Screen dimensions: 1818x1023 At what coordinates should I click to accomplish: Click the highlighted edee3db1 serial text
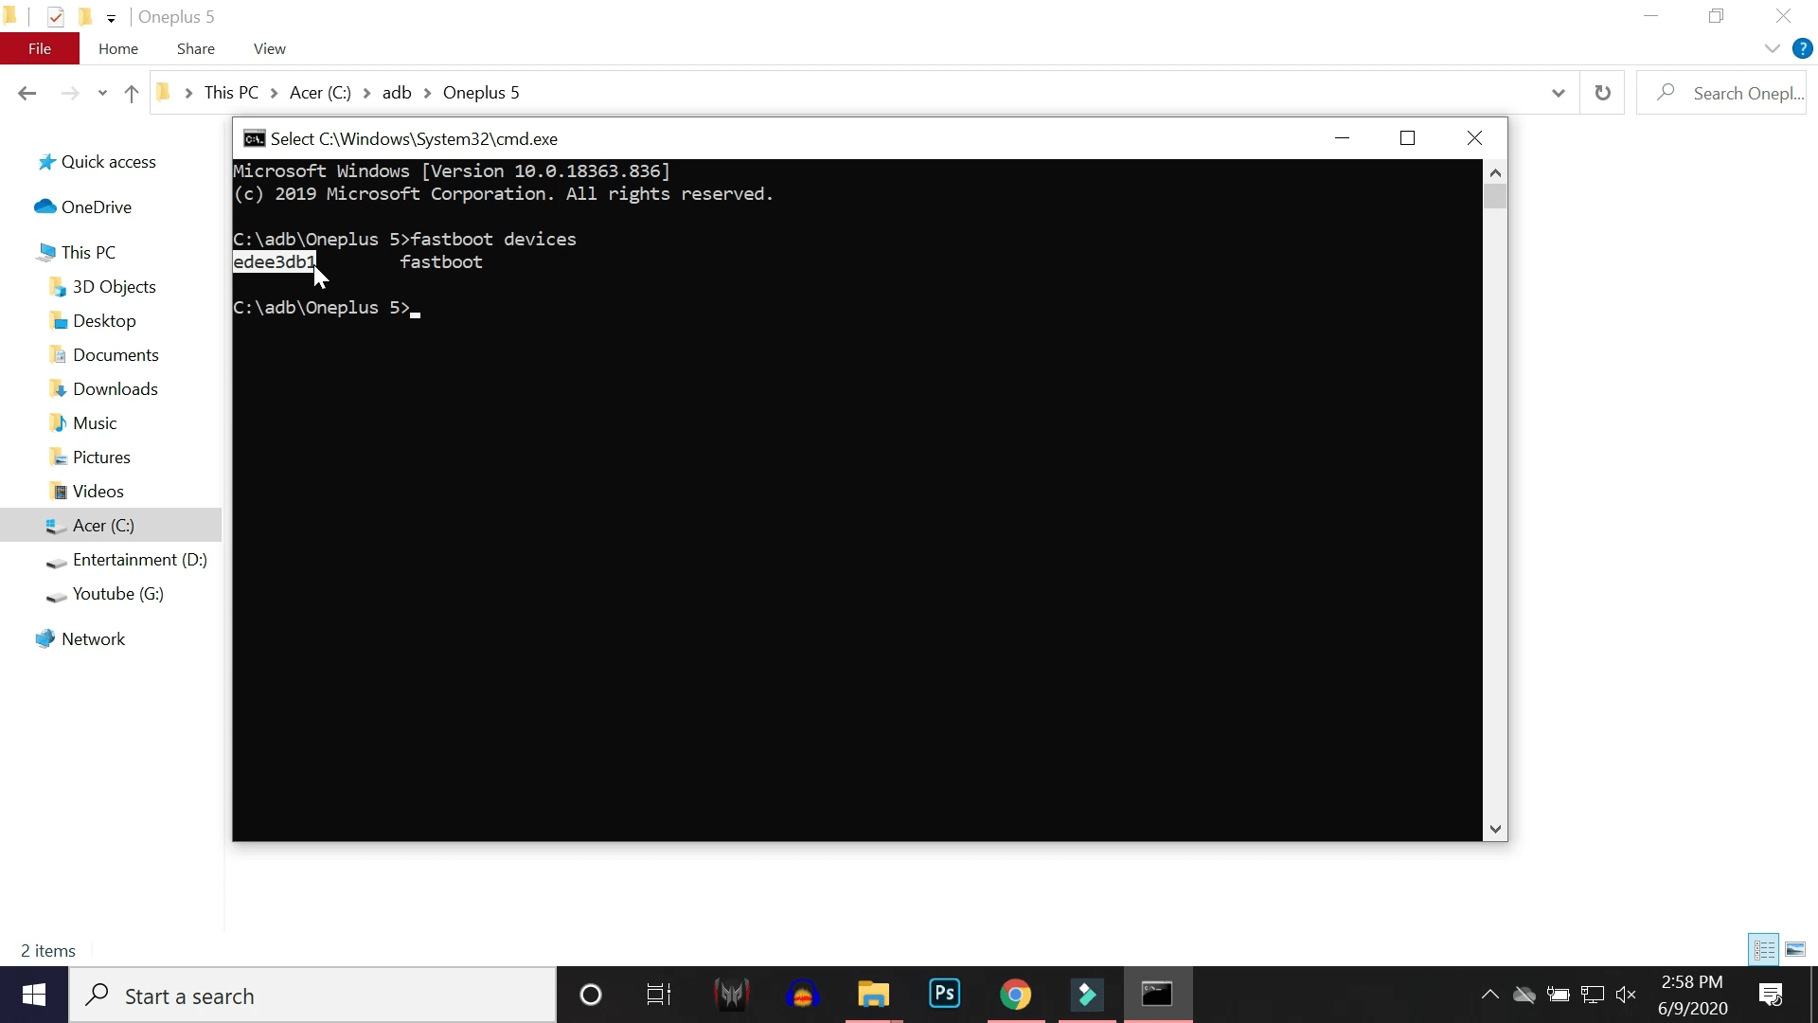coord(275,262)
